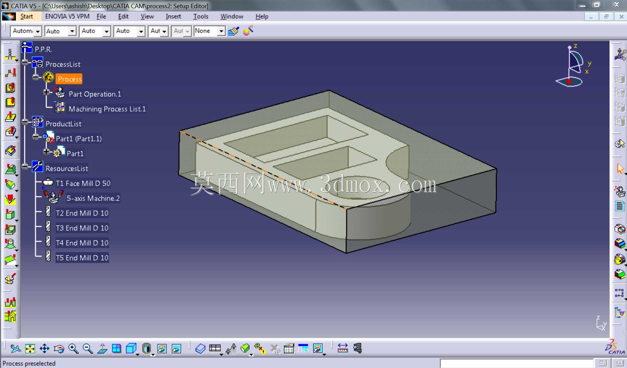This screenshot has width=627, height=368.
Task: Open the File menu
Action: pyautogui.click(x=101, y=16)
